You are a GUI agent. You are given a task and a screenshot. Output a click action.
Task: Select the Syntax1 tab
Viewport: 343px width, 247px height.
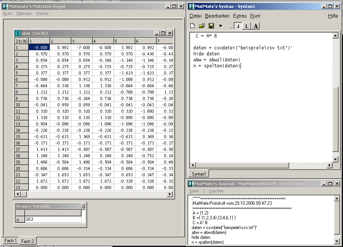pyautogui.click(x=199, y=174)
